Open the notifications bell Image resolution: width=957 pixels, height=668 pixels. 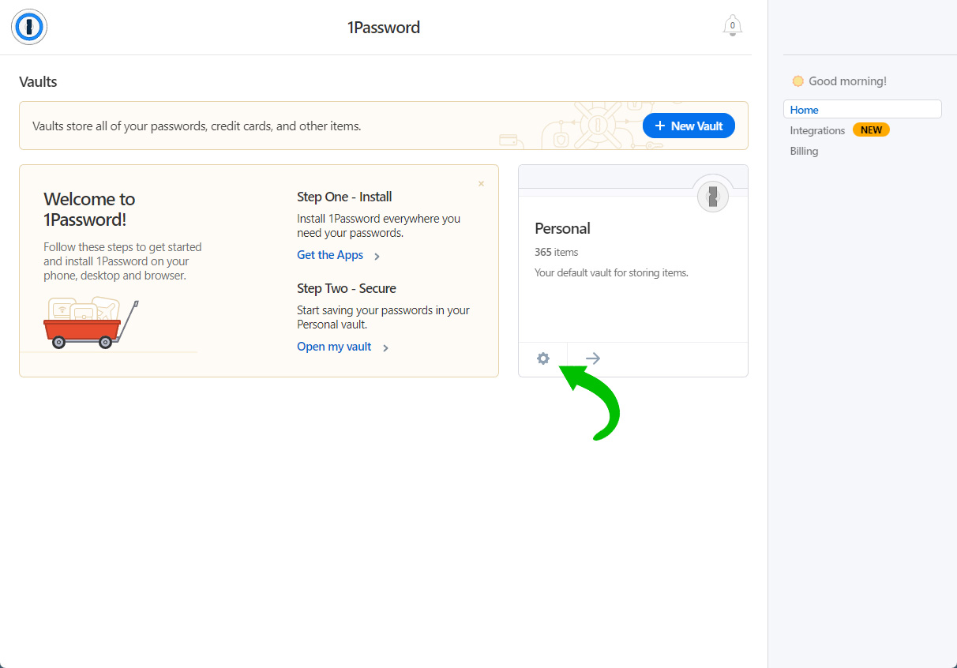[x=732, y=26]
